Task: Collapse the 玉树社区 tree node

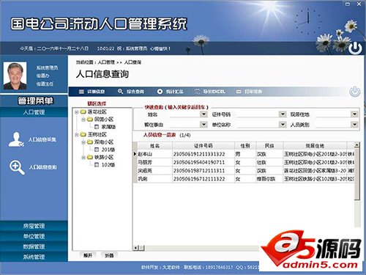Action: pos(77,134)
